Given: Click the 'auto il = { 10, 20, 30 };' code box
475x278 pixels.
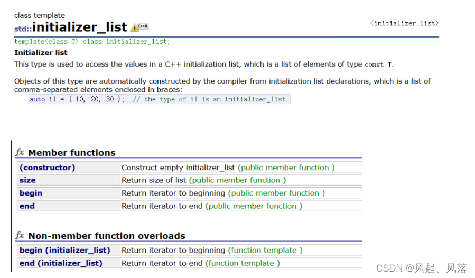Looking at the screenshot, I should (160, 99).
